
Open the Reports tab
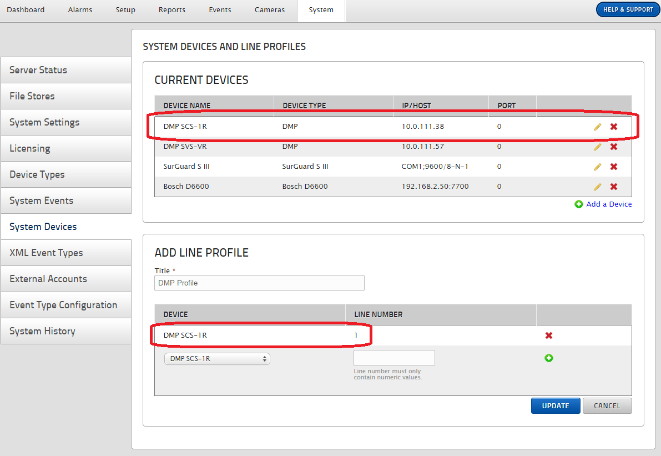[x=172, y=9]
